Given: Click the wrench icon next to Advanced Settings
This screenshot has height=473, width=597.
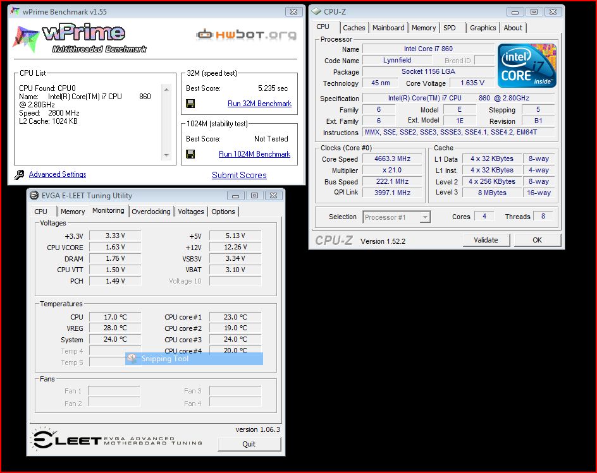Looking at the screenshot, I should coord(19,174).
